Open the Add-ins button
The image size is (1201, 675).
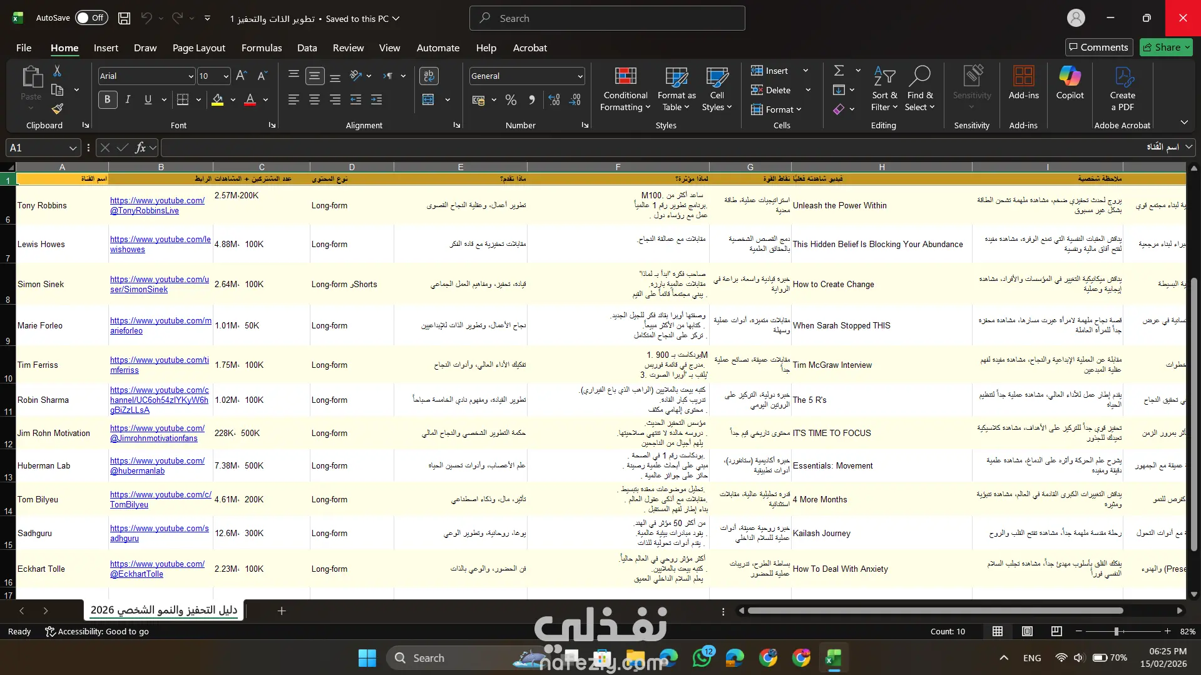point(1024,83)
